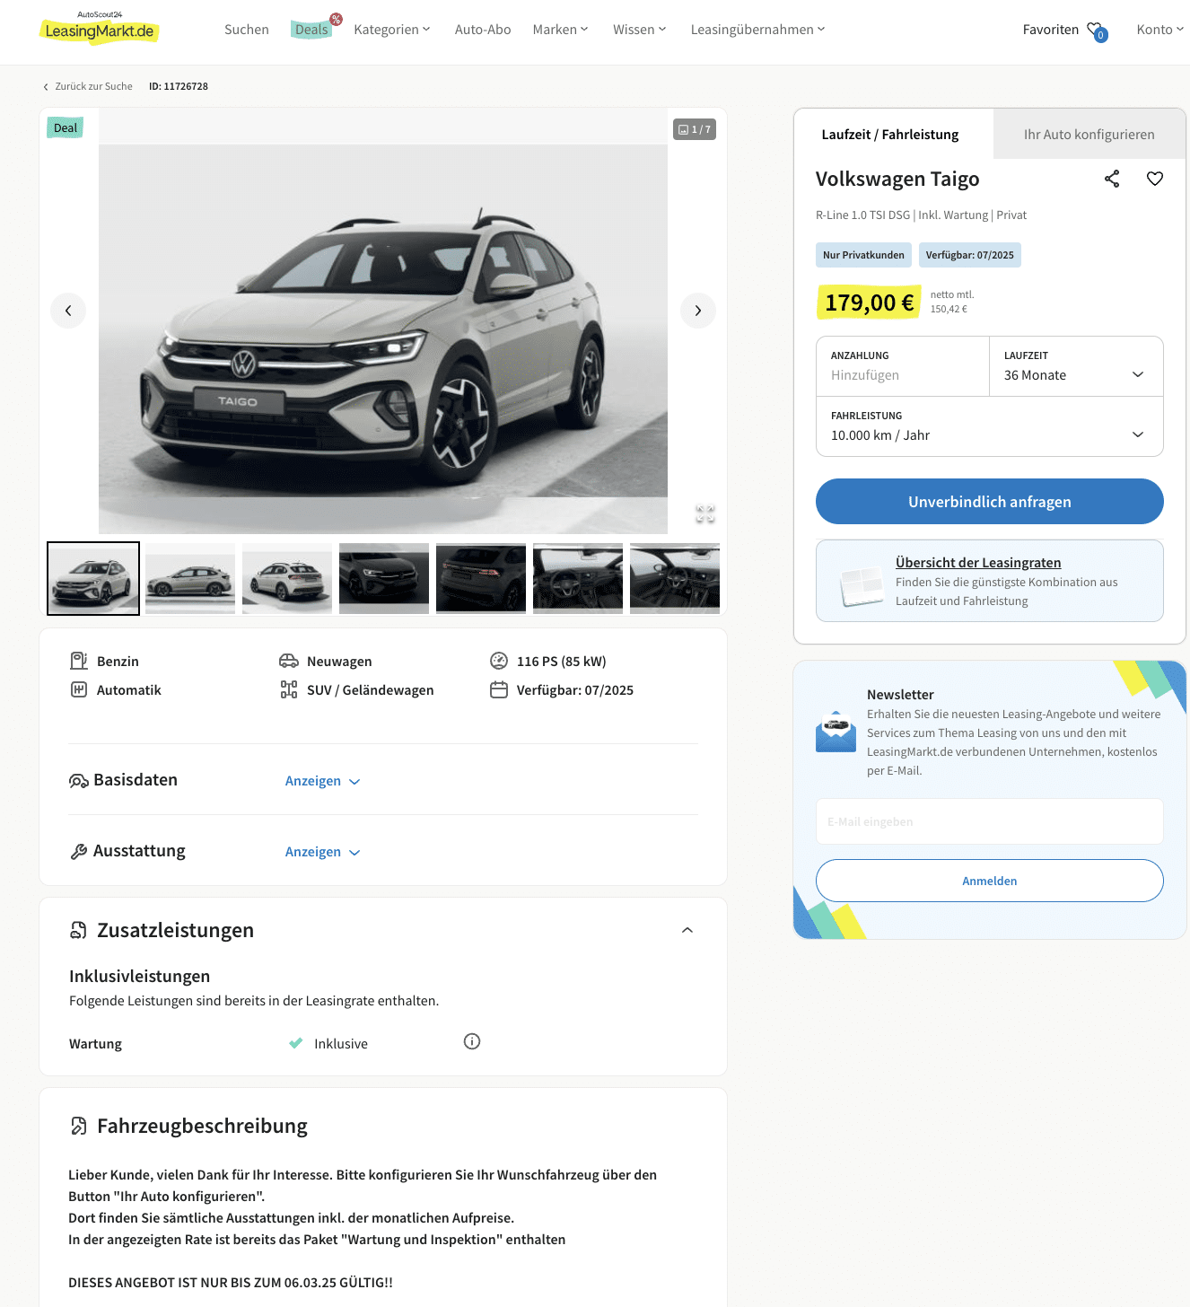Click the Anzahlung Hinzufügen field

902,366
